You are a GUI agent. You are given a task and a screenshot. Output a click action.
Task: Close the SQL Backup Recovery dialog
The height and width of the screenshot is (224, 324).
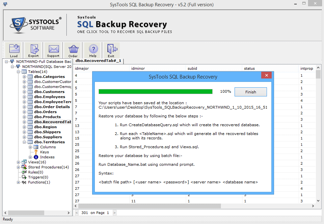coord(266,75)
